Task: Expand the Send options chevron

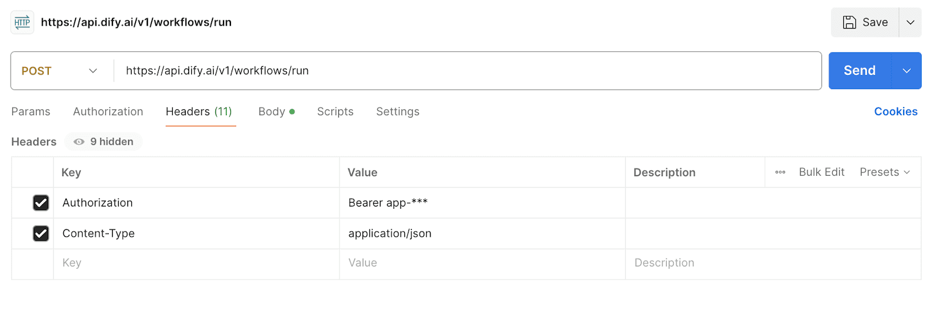Action: click(x=906, y=71)
